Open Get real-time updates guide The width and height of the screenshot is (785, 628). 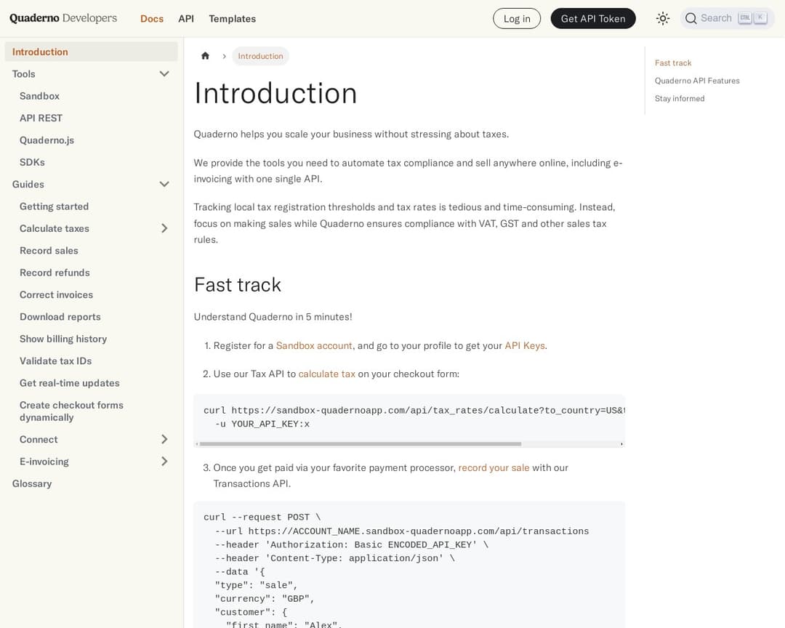(x=70, y=382)
